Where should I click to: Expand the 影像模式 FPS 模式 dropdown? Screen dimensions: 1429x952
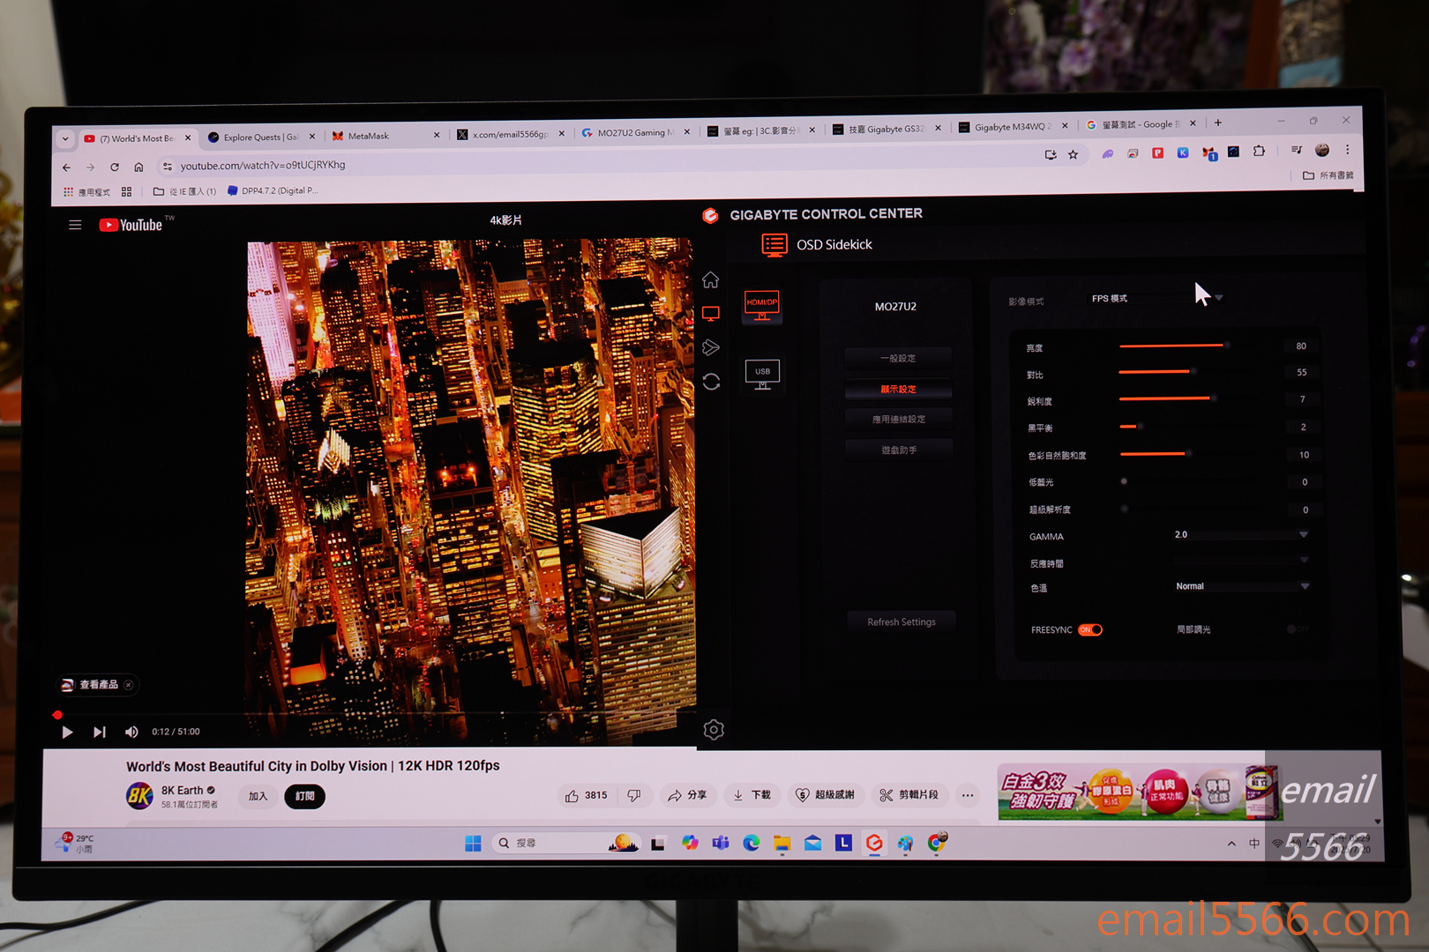coord(1156,298)
